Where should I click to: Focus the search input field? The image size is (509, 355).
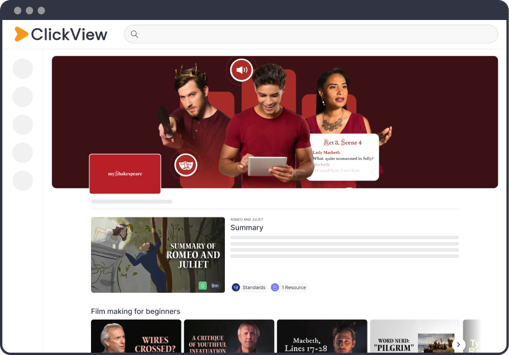(x=311, y=34)
